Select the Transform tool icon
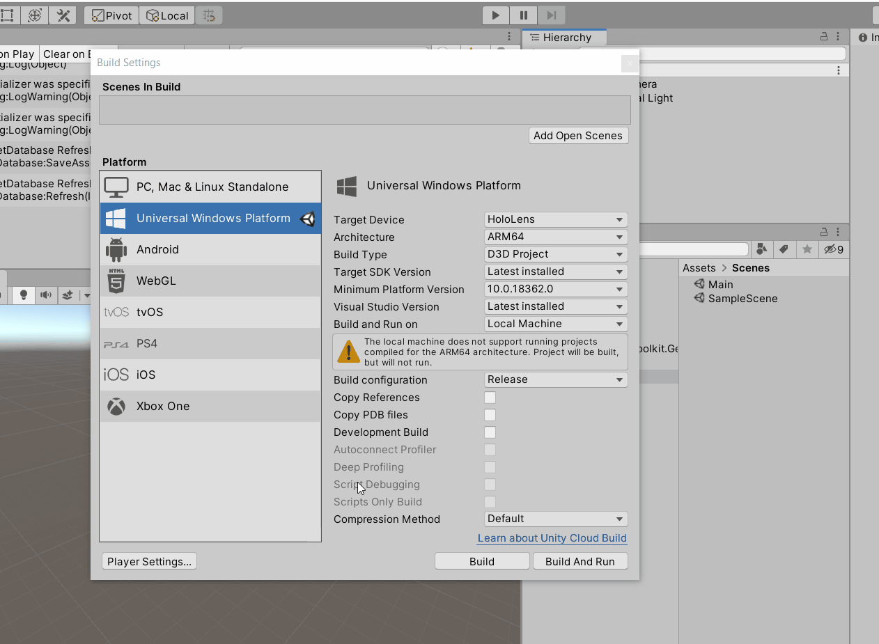 35,15
